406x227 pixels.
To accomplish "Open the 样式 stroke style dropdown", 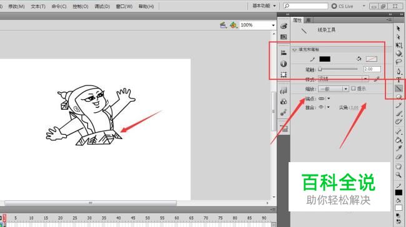I will click(343, 79).
